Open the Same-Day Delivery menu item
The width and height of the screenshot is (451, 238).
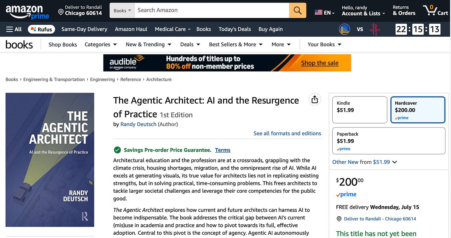pyautogui.click(x=84, y=29)
